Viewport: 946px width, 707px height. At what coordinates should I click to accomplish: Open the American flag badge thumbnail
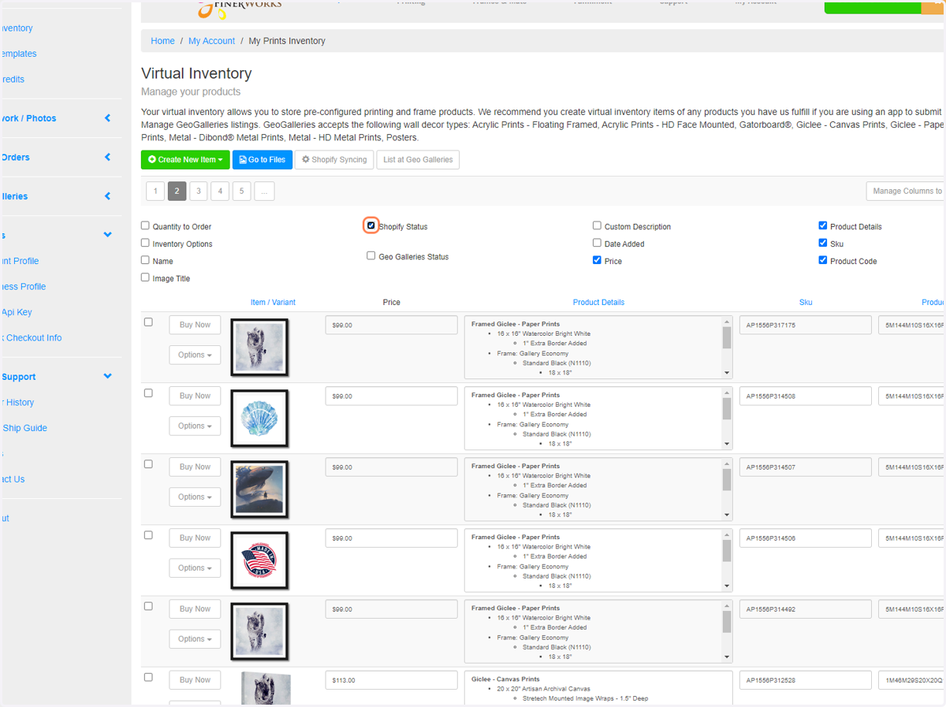tap(259, 560)
